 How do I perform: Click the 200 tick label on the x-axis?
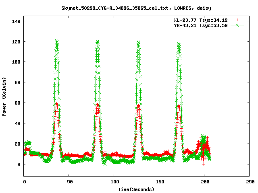point(205,182)
